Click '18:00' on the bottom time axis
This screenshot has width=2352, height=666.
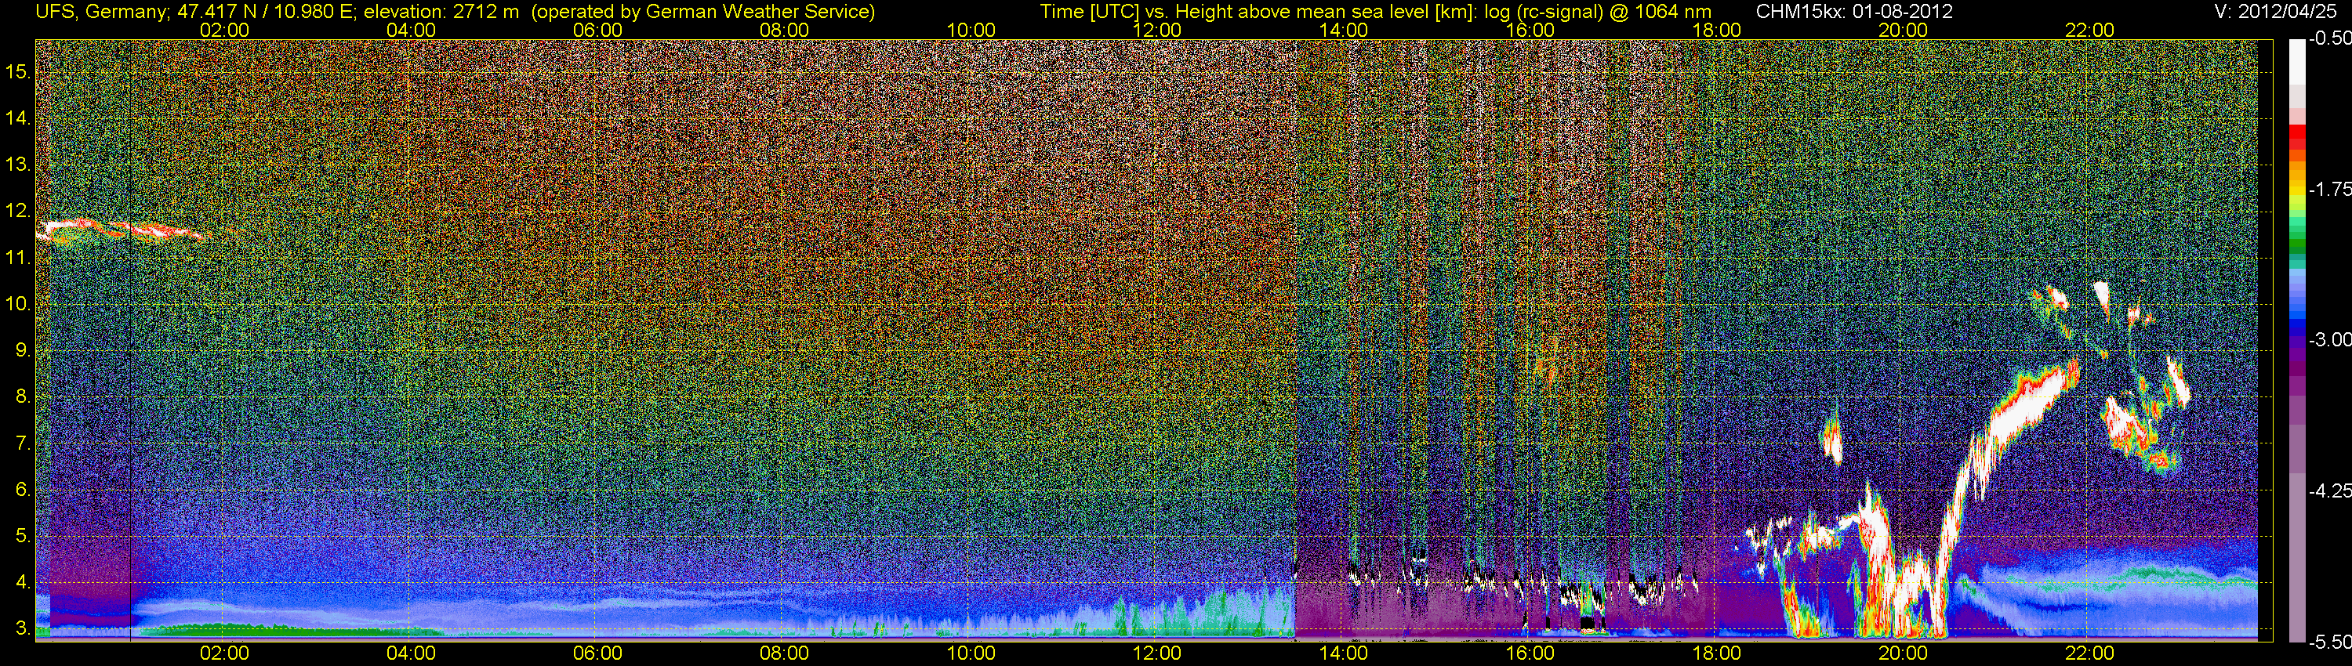[1716, 653]
